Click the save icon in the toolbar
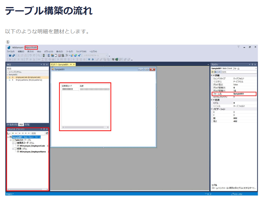The height and width of the screenshot is (199, 259). (10, 55)
